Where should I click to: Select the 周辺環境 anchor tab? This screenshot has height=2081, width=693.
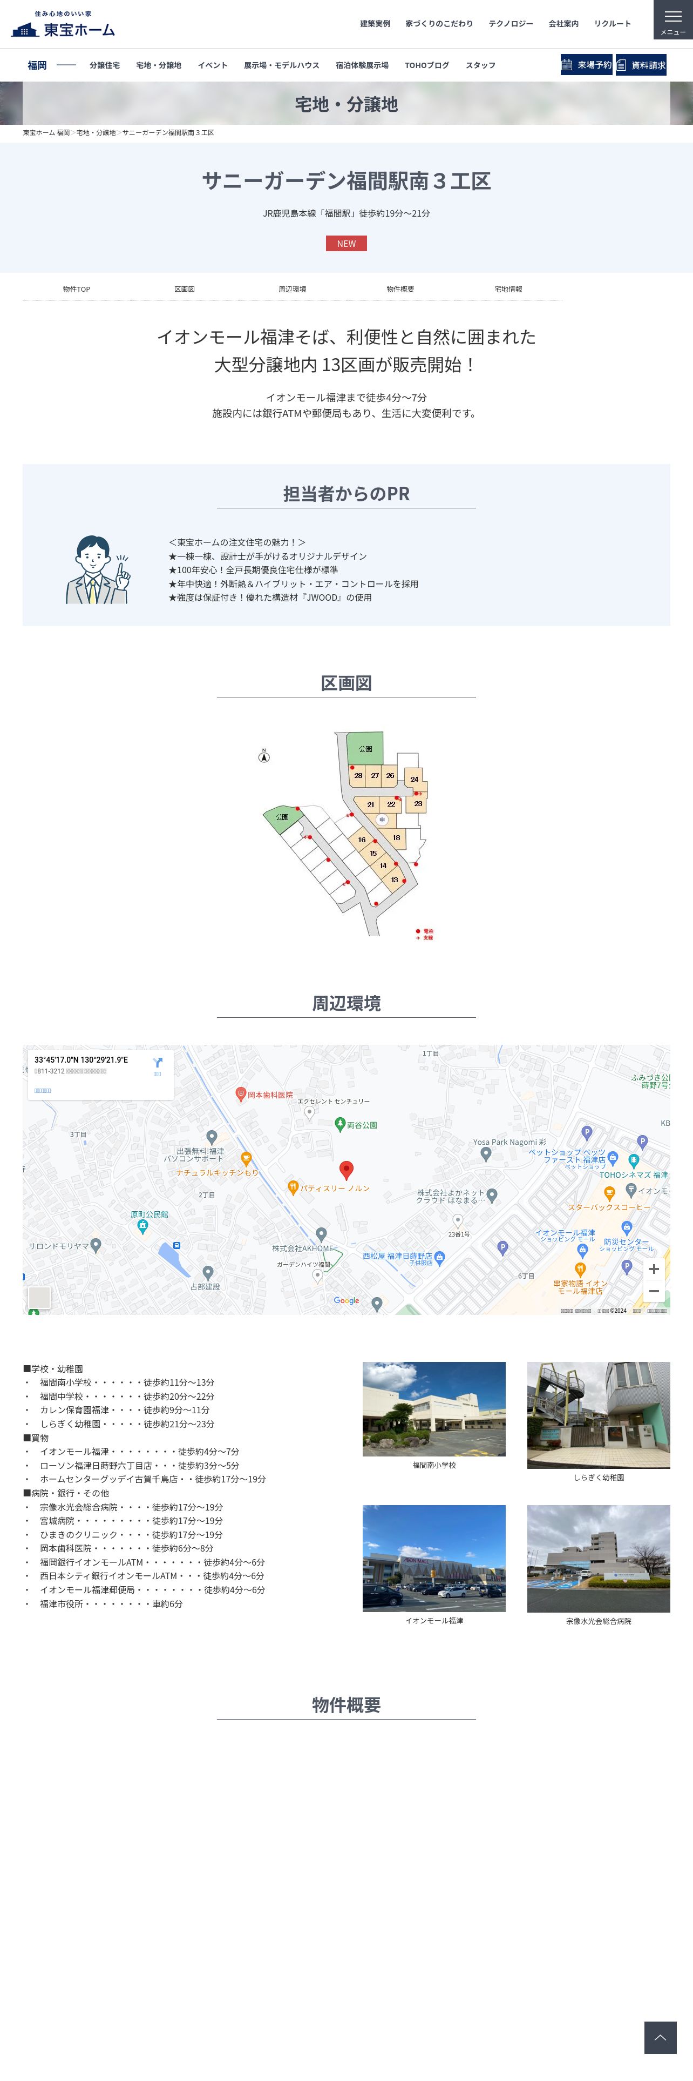click(292, 289)
